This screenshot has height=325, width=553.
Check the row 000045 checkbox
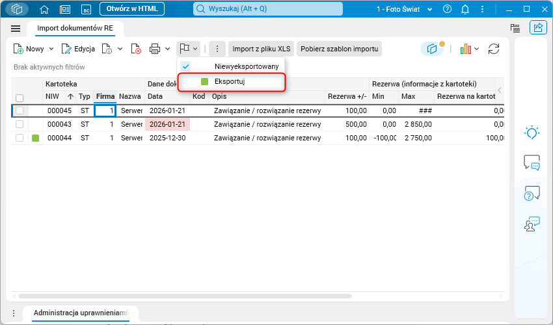click(x=20, y=110)
